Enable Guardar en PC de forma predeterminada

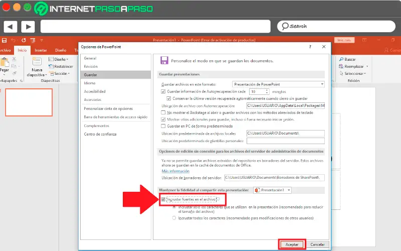point(163,126)
